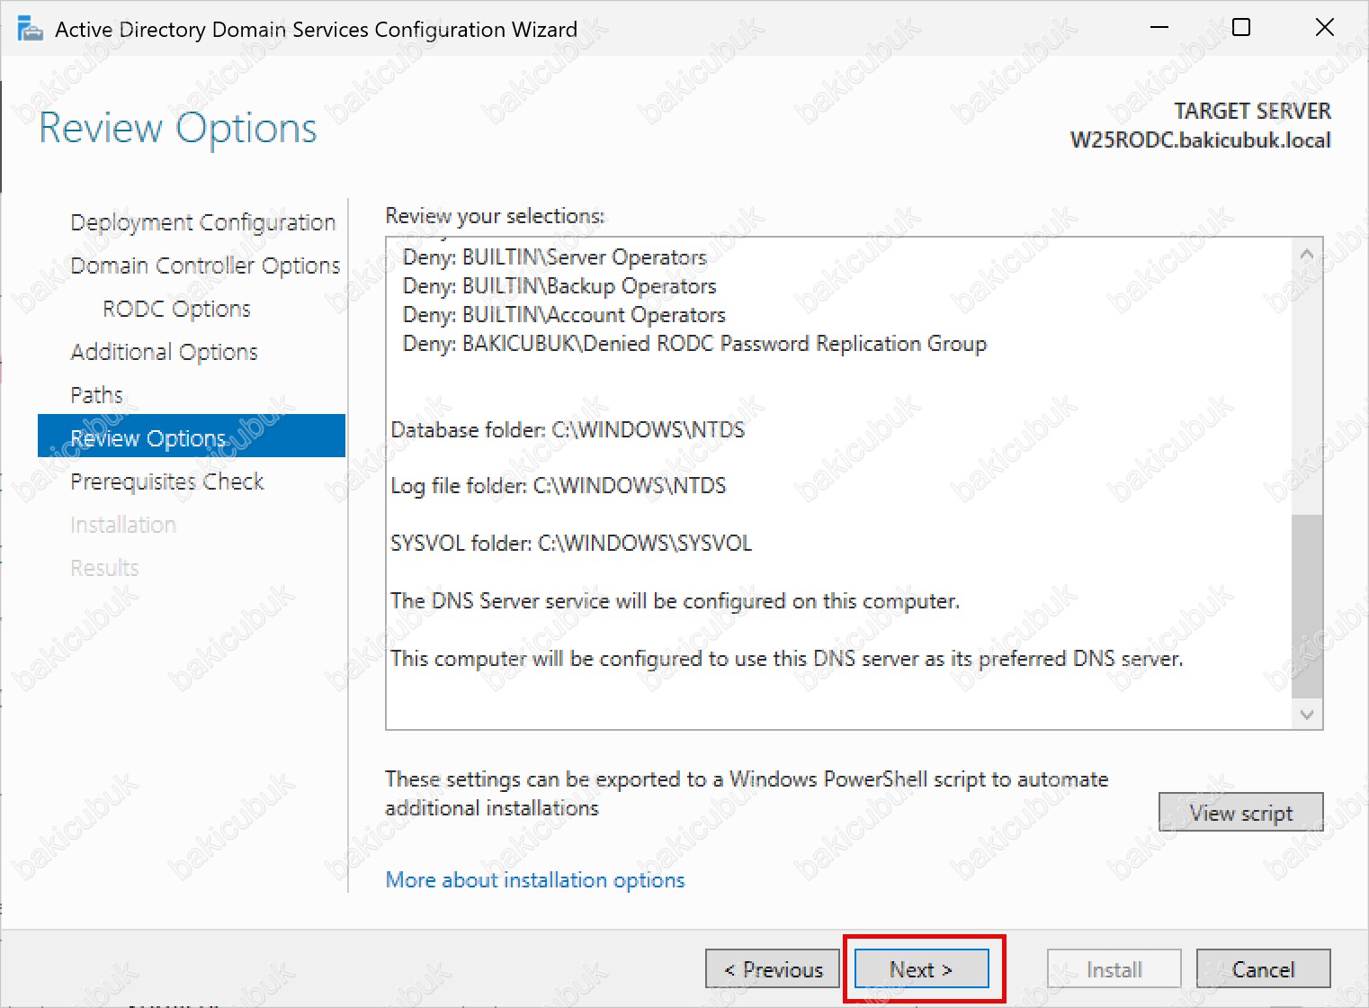Click scroll up arrow in review box
This screenshot has height=1008, width=1369.
(x=1307, y=255)
